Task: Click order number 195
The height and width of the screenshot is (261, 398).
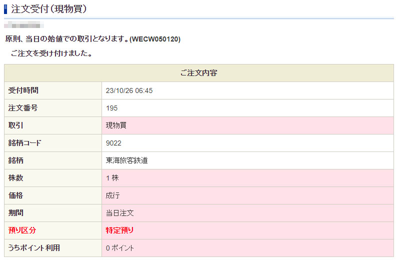Action: point(112,108)
